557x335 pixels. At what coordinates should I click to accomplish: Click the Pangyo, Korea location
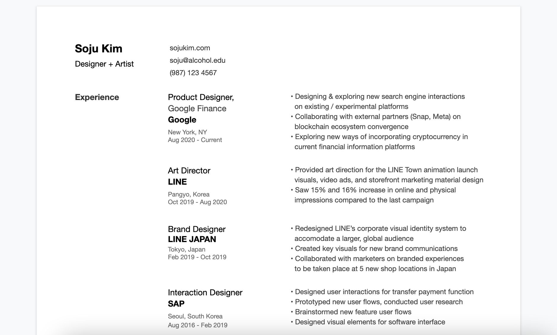[x=189, y=194]
